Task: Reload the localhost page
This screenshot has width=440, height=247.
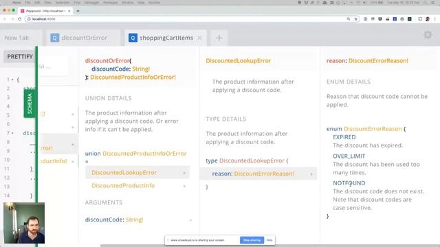Action: tap(20, 19)
